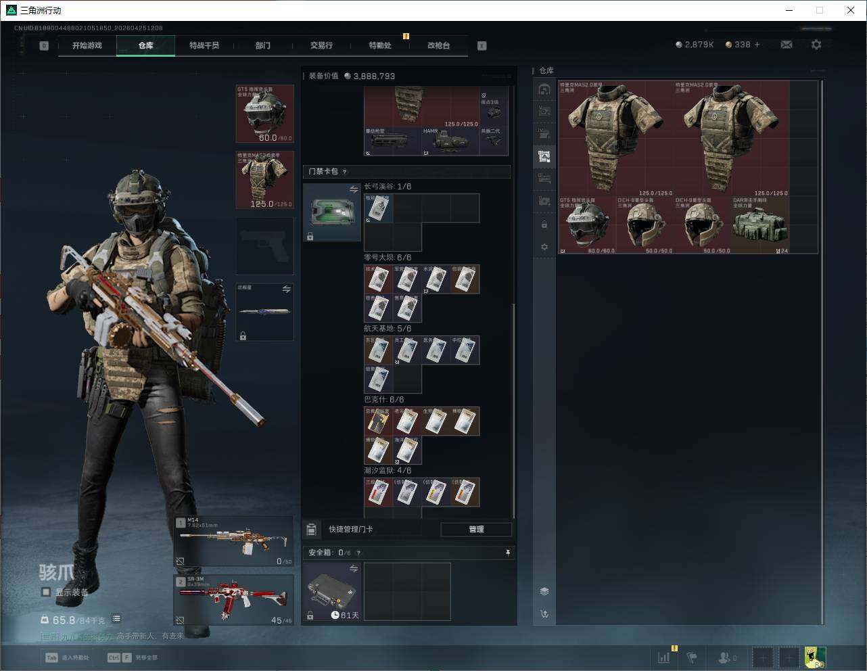Image resolution: width=867 pixels, height=671 pixels.
Task: Open the 开始游戏 tab
Action: pyautogui.click(x=87, y=45)
